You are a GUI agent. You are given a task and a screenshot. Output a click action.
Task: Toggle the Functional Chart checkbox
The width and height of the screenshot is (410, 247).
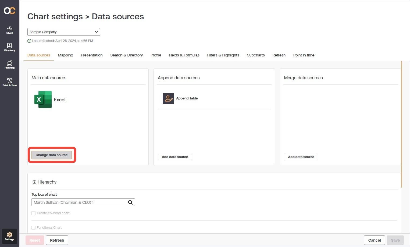[34, 228]
